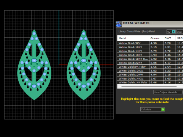
Task: Select the White Gold:14KX1 row
Action: [150, 78]
